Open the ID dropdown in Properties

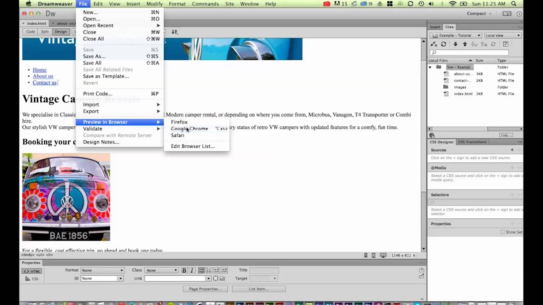click(x=102, y=278)
